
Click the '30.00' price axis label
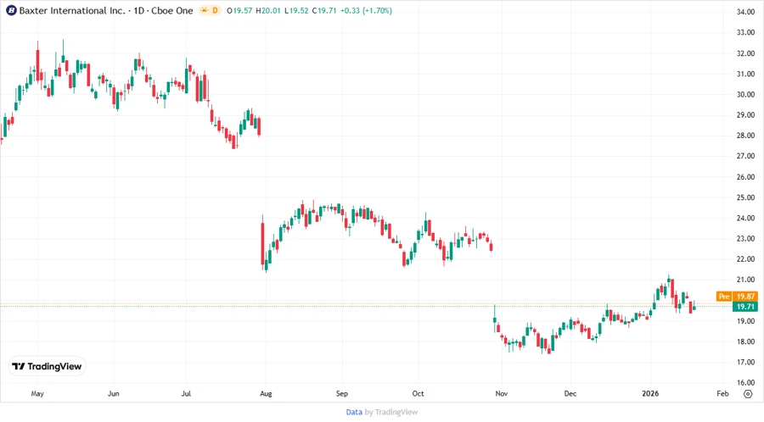(x=745, y=94)
